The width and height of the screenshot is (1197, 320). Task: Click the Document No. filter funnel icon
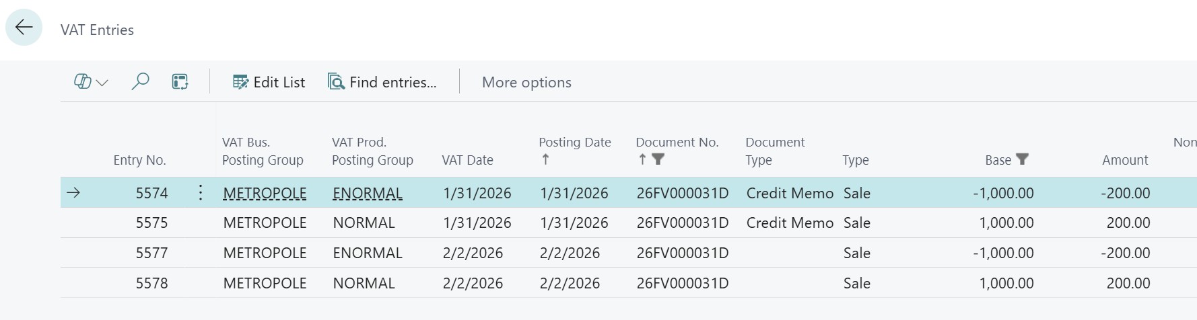[x=658, y=159]
